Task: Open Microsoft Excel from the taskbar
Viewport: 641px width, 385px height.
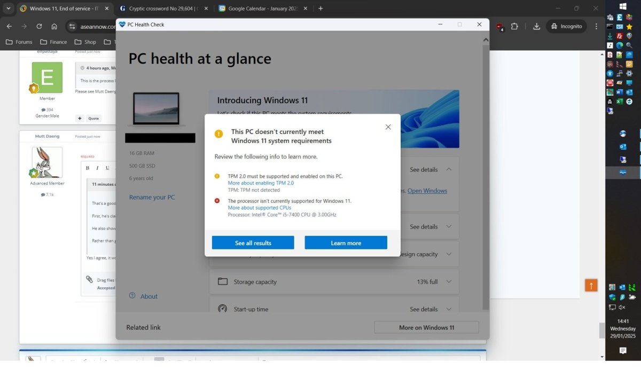Action: pyautogui.click(x=620, y=101)
